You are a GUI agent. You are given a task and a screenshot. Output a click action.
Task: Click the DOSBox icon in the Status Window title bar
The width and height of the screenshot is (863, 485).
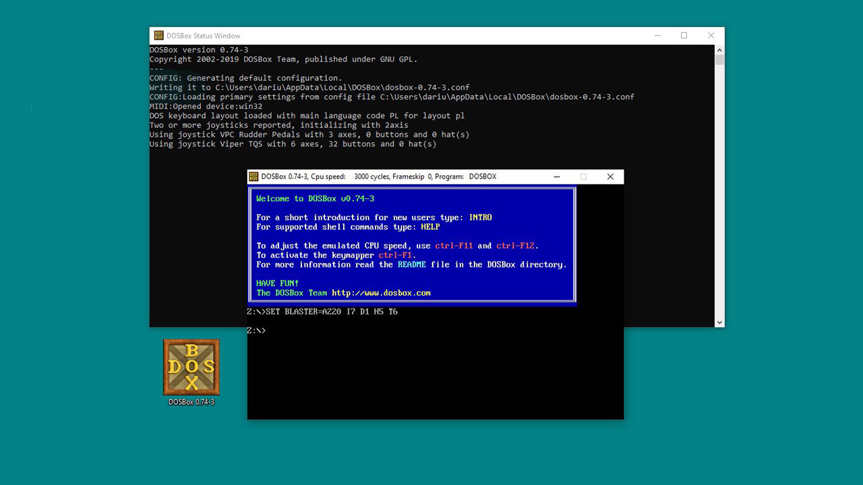[x=158, y=35]
